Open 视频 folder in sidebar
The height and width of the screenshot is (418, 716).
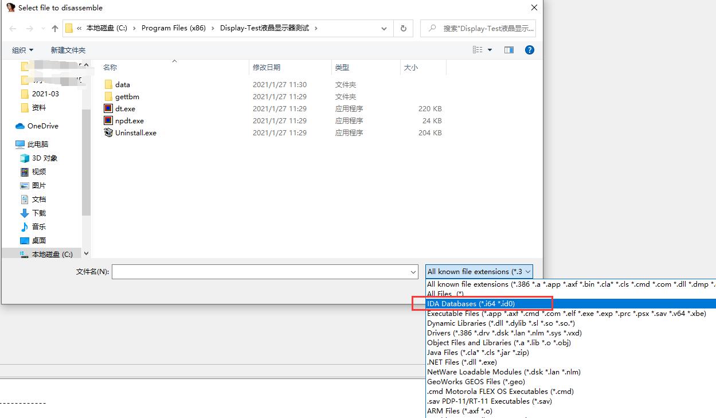(38, 171)
